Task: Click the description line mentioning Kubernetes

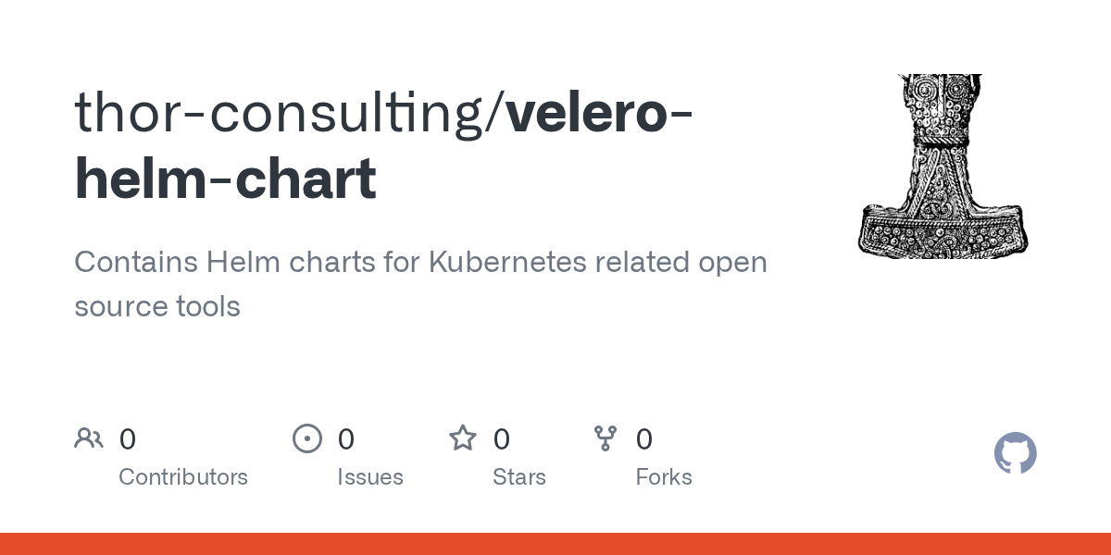Action: click(421, 263)
